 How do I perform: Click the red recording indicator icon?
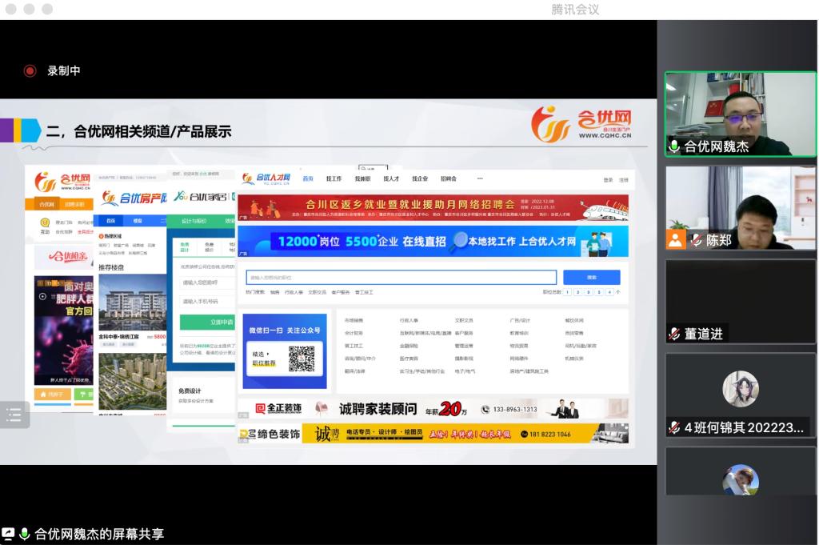[30, 70]
